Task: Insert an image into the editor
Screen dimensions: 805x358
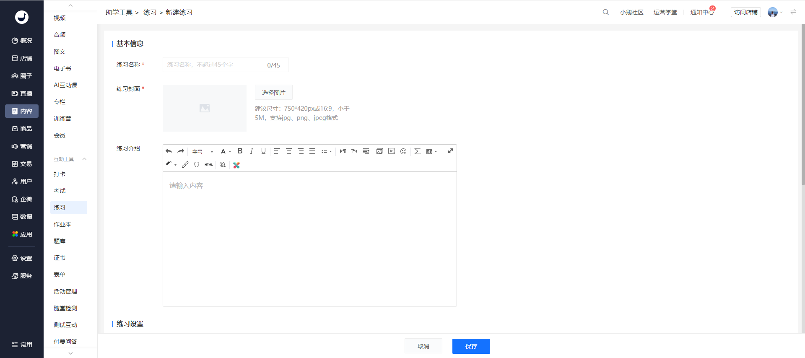Action: [380, 151]
